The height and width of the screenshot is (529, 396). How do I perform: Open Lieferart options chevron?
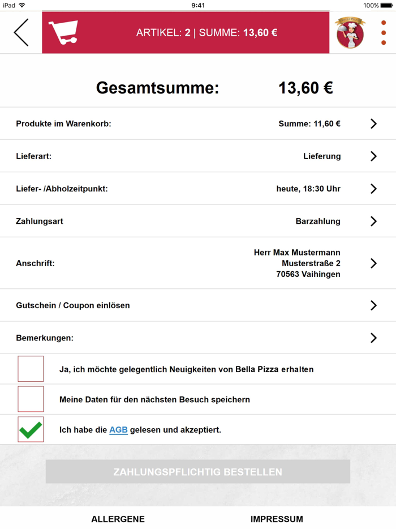pyautogui.click(x=373, y=156)
